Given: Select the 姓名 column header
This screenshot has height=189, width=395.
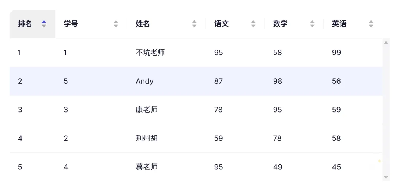Looking at the screenshot, I should pos(143,24).
